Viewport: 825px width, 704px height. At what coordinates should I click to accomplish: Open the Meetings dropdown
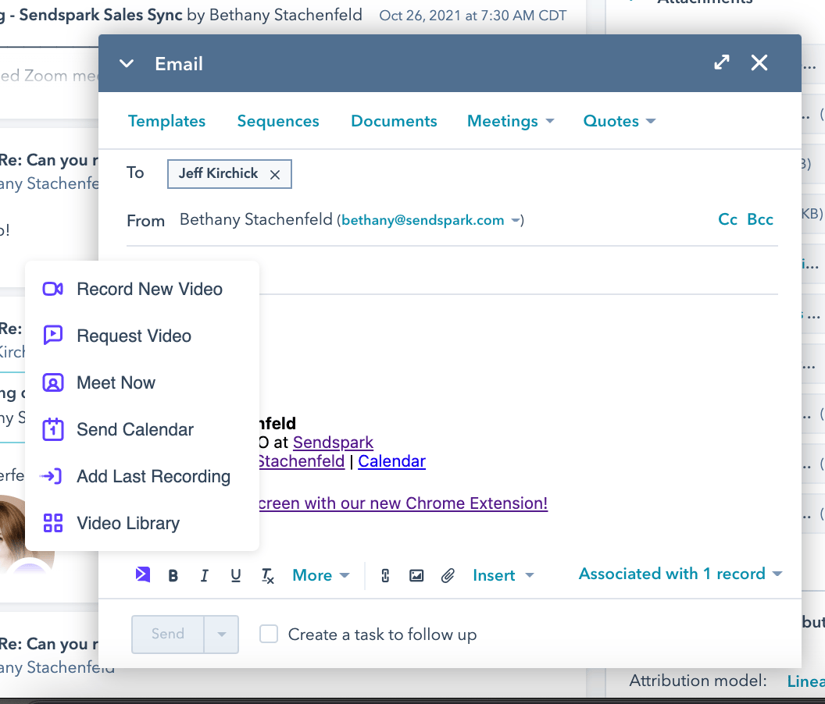[510, 121]
